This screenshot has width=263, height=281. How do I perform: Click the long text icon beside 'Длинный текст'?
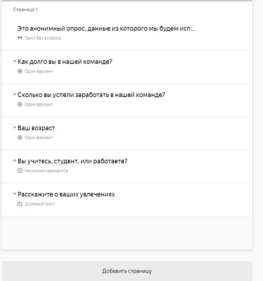tap(20, 204)
